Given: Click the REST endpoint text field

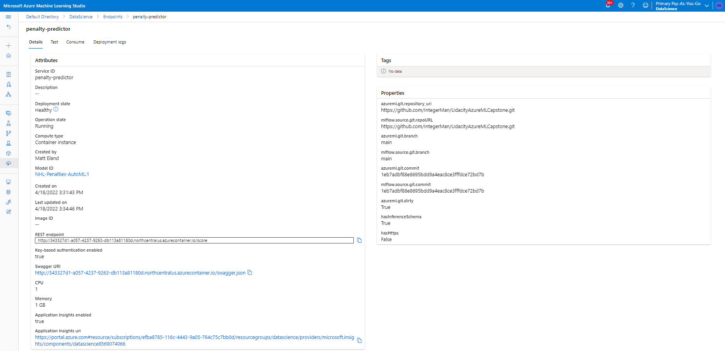Looking at the screenshot, I should pos(194,240).
